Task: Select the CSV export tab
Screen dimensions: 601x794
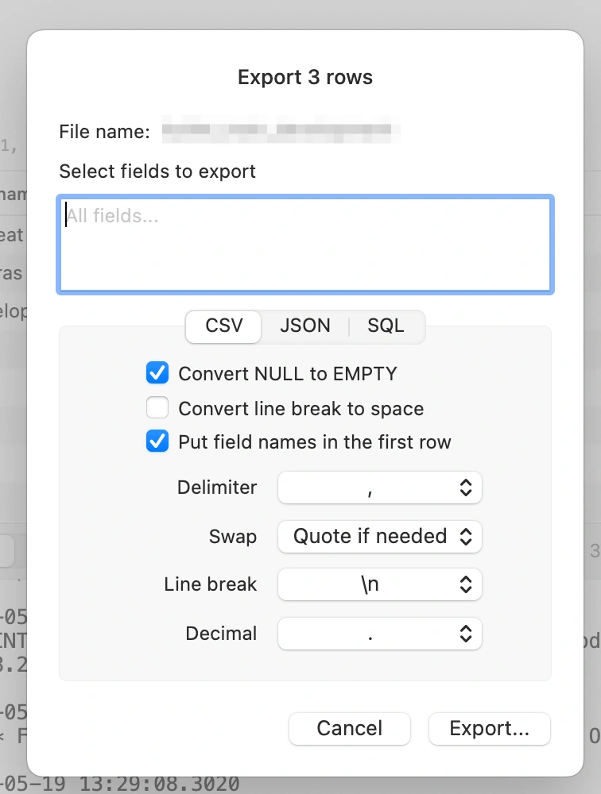Action: click(223, 326)
